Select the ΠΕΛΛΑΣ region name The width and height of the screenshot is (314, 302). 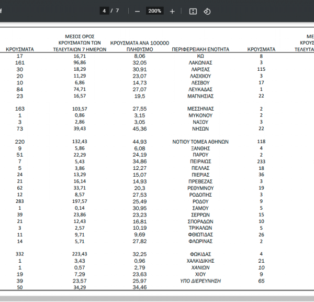(x=200, y=168)
